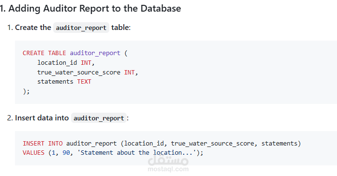Click the VALUES keyword
The image size is (337, 176).
coord(33,153)
